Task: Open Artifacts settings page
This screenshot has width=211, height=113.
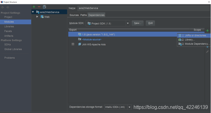Action: (x=9, y=36)
